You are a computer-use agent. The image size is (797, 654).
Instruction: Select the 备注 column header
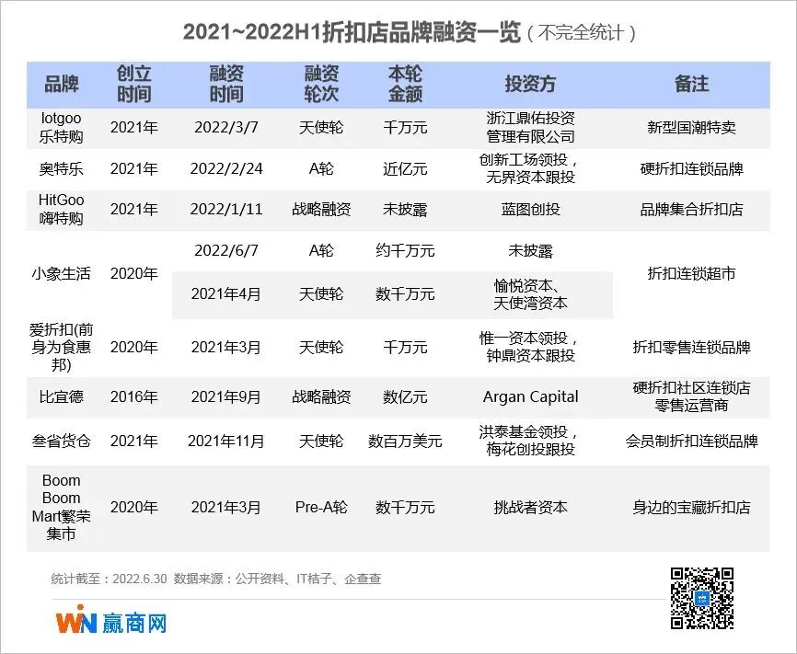tap(693, 83)
